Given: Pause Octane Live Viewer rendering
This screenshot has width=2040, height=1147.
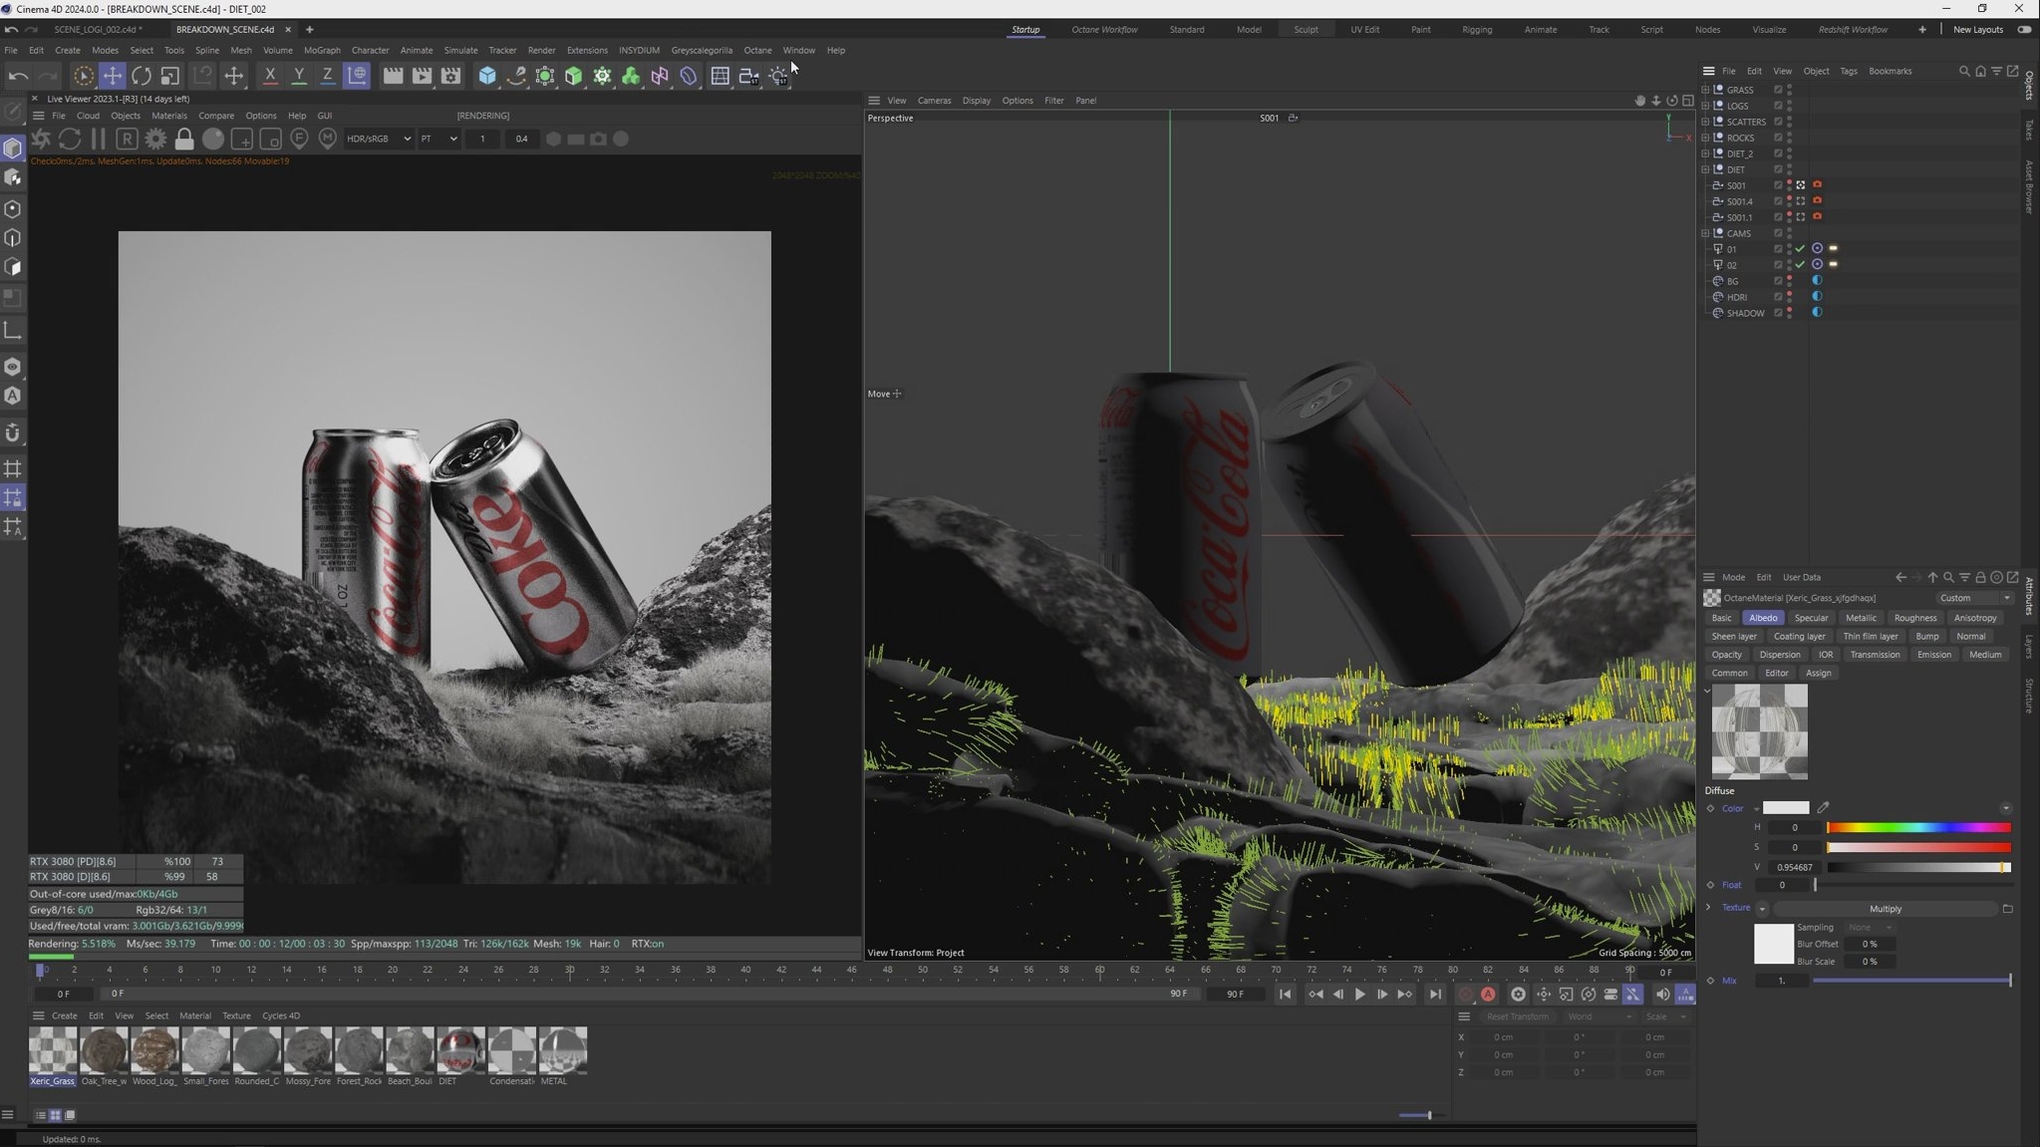Looking at the screenshot, I should (x=98, y=139).
